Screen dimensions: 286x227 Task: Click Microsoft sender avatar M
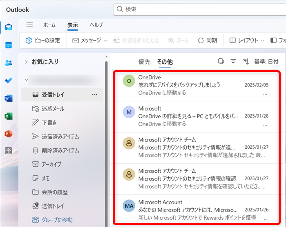point(129,112)
